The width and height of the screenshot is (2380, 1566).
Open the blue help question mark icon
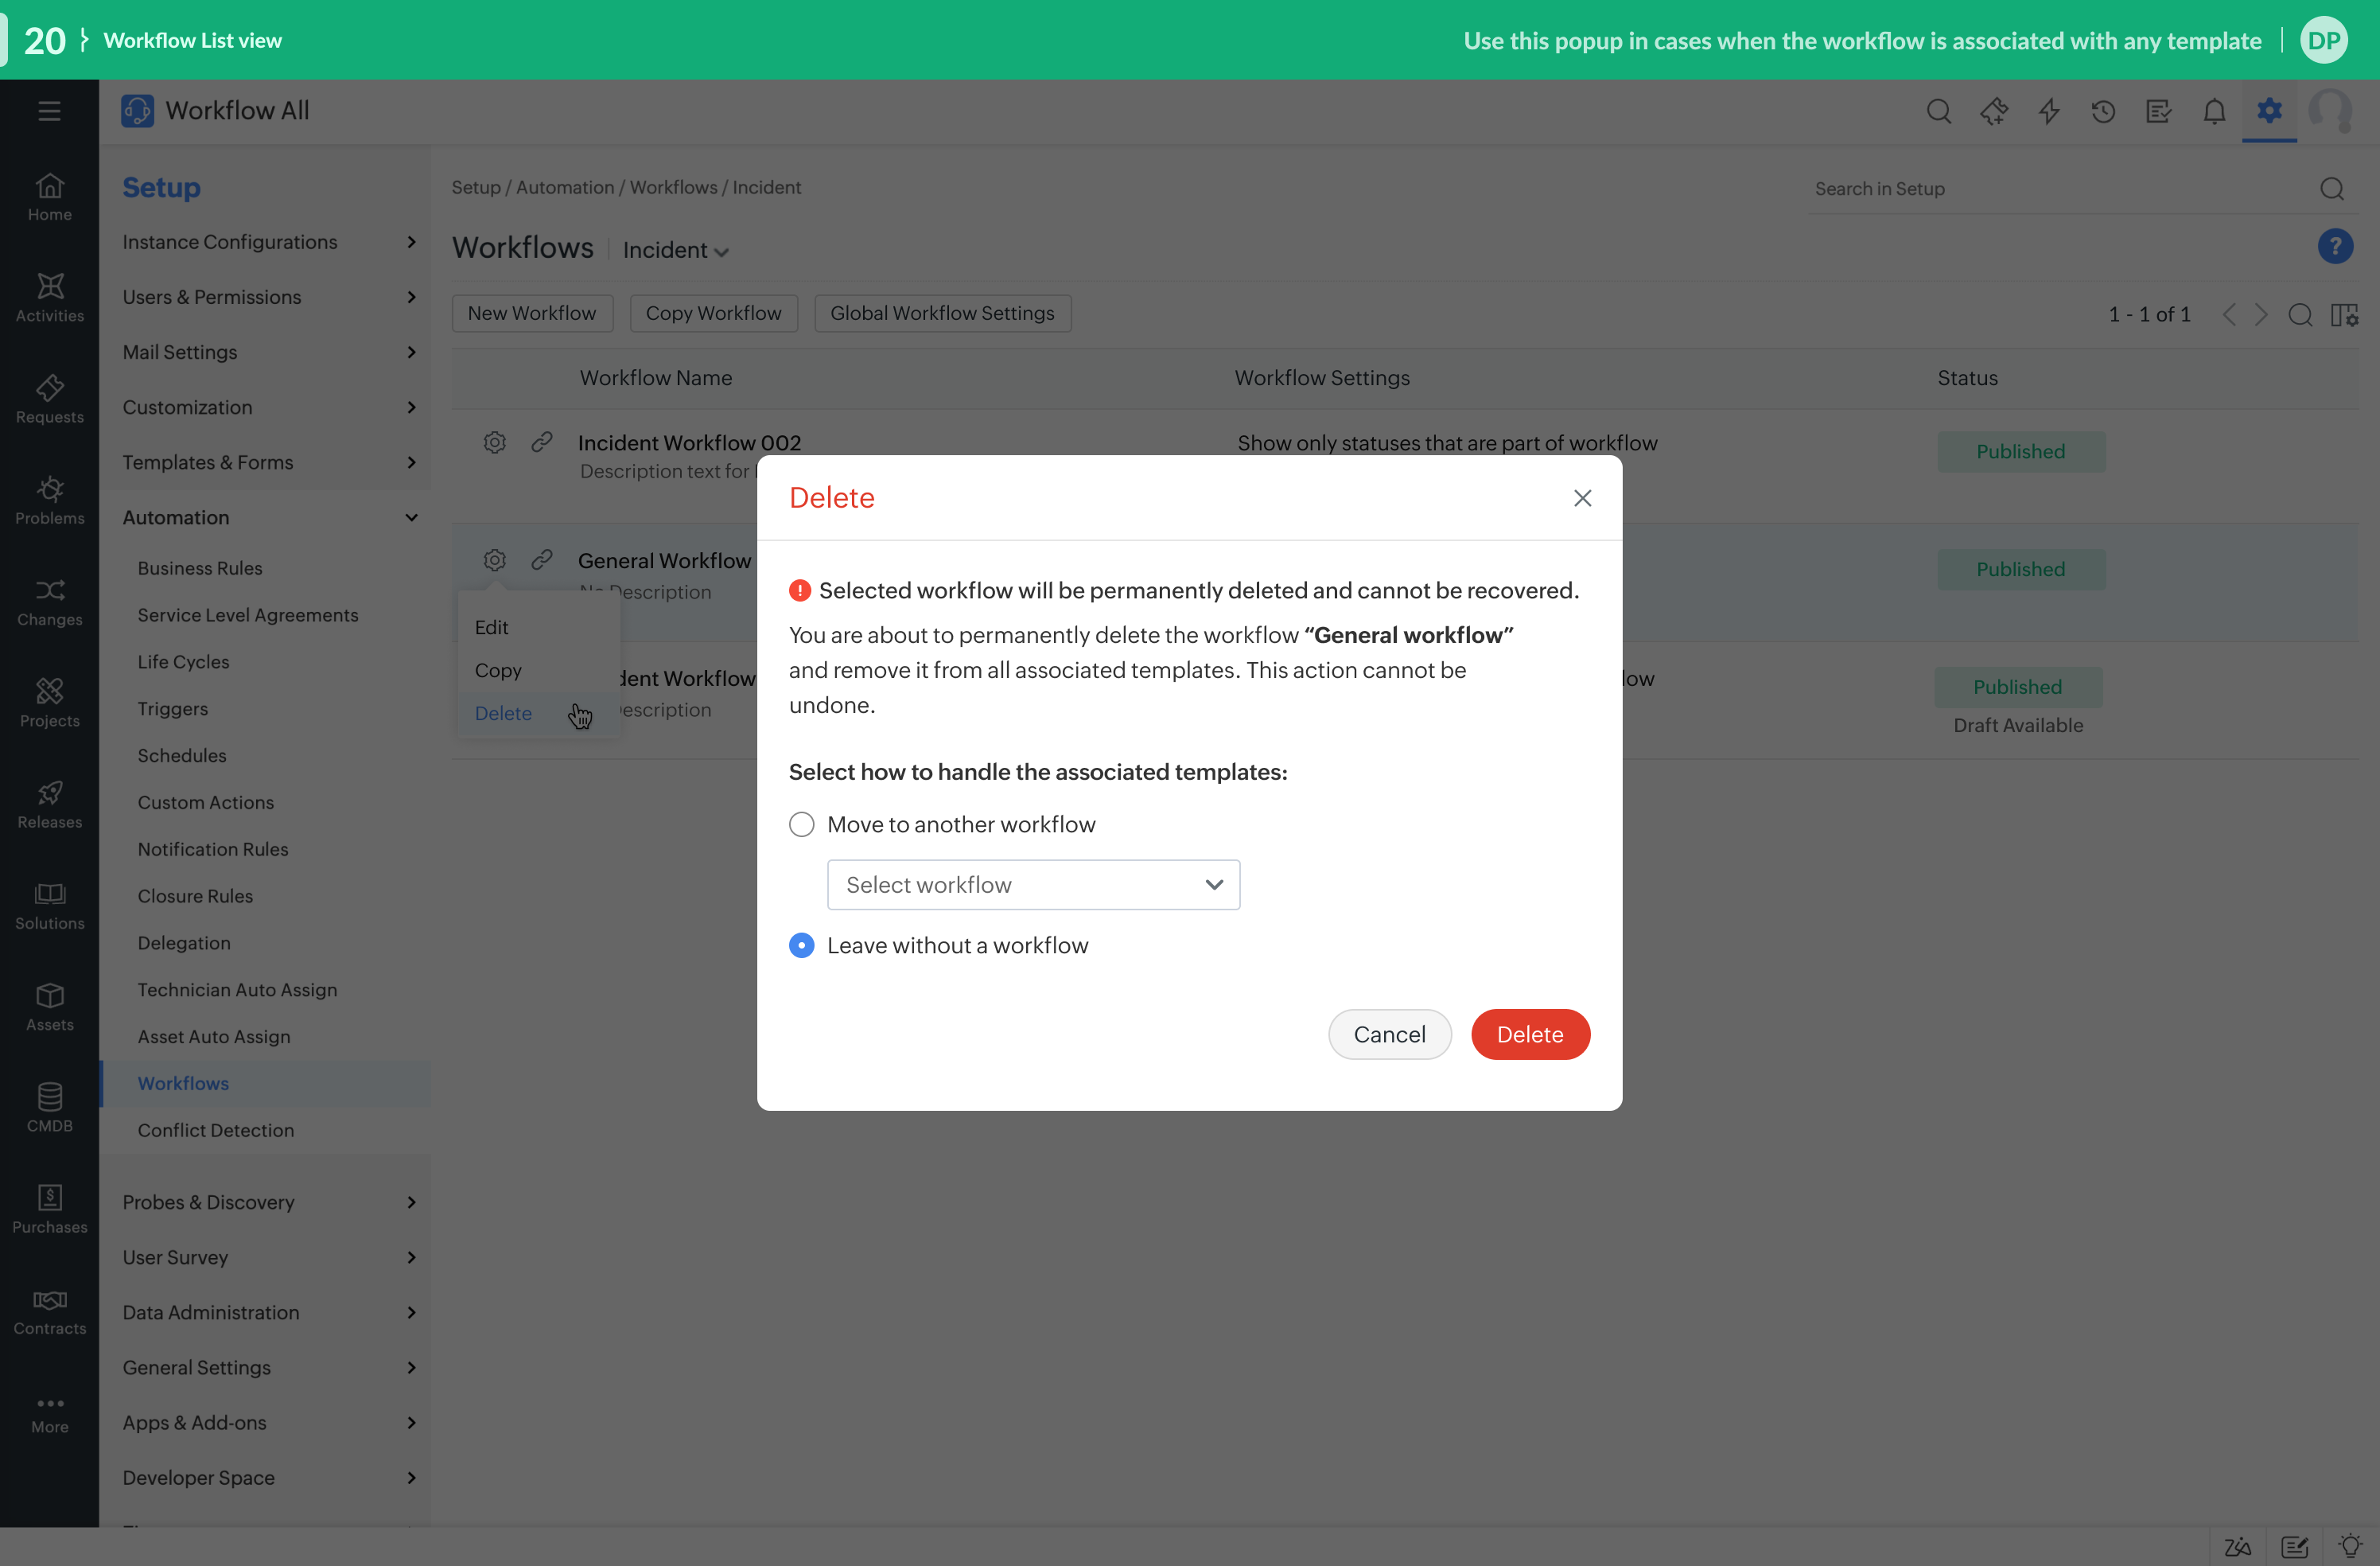pyautogui.click(x=2334, y=246)
